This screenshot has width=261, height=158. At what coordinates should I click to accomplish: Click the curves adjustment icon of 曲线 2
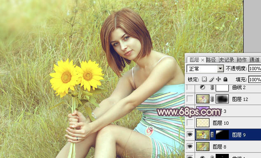pos(202,87)
